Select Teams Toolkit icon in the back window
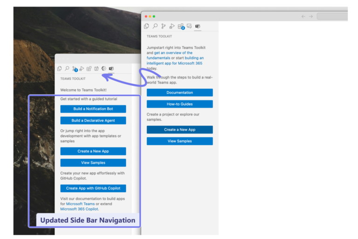 point(111,69)
